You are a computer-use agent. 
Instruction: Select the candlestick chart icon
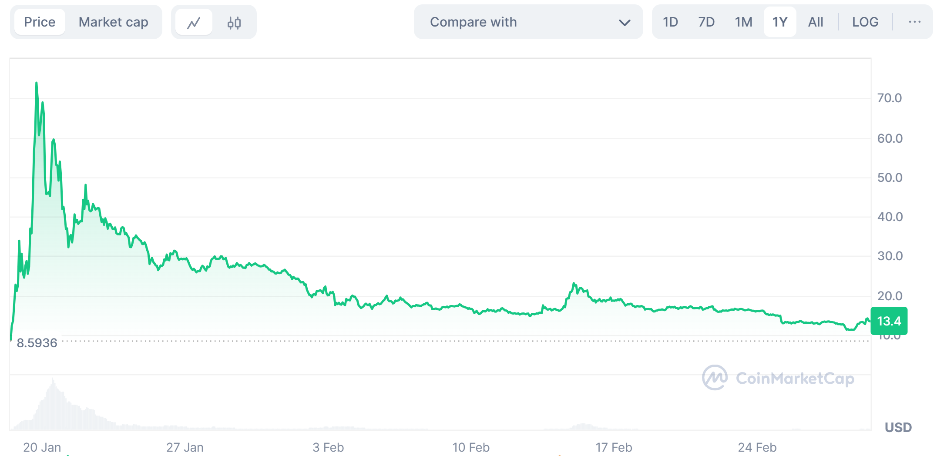(x=233, y=22)
